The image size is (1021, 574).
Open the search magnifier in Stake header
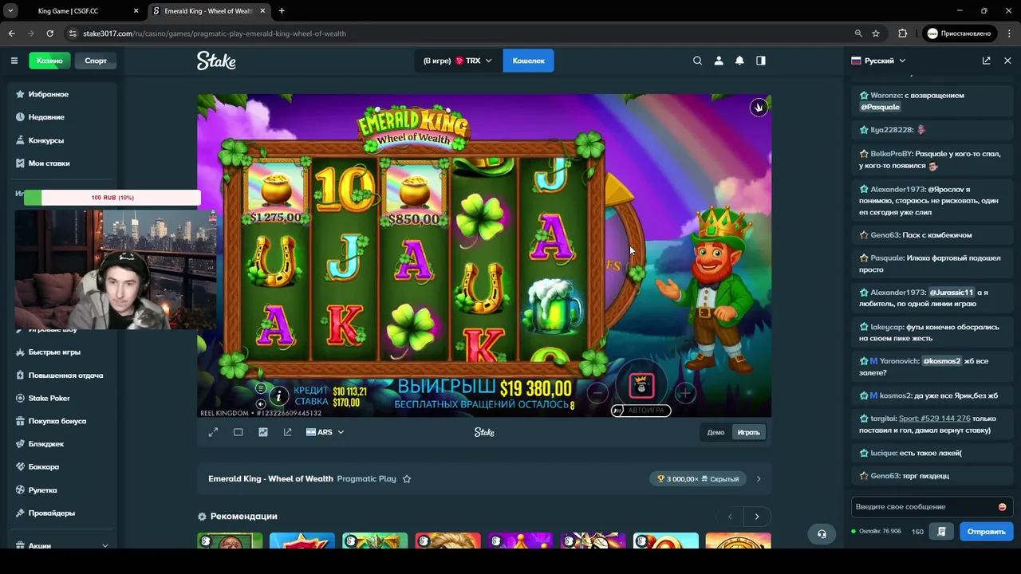pos(697,61)
